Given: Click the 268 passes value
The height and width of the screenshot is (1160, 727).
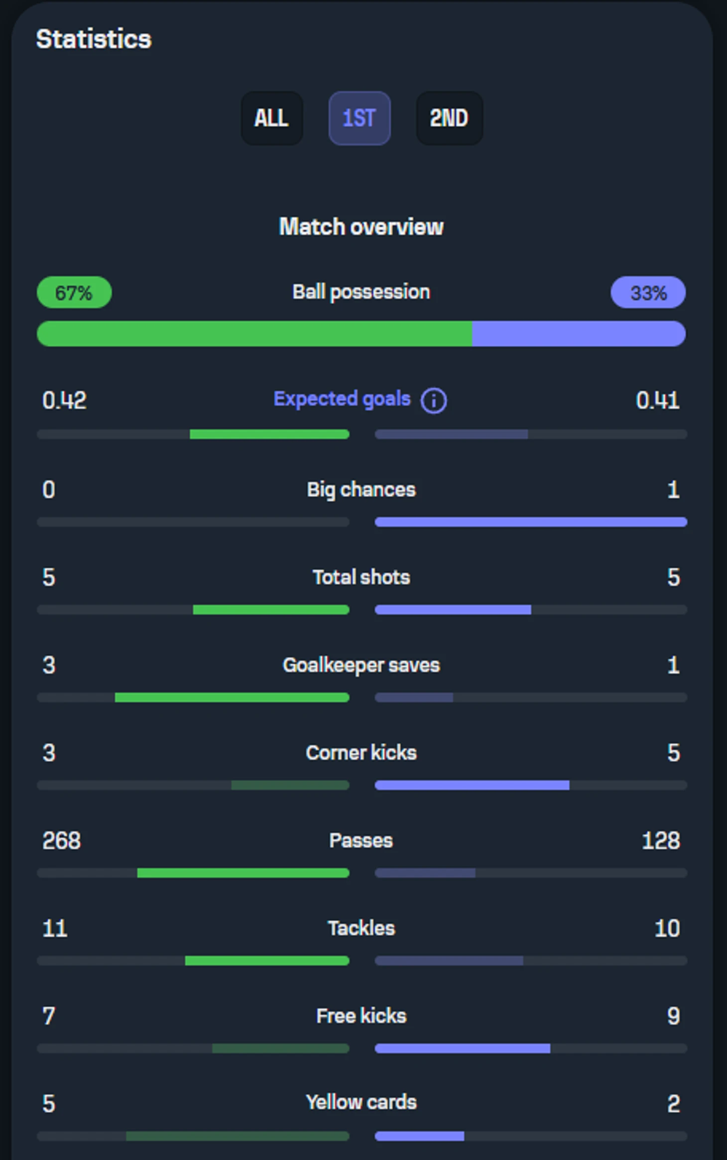Looking at the screenshot, I should pyautogui.click(x=61, y=841).
